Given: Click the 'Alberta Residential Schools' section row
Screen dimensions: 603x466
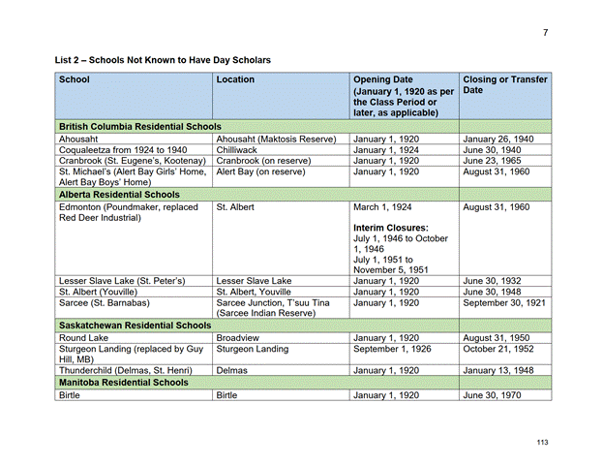Looking at the screenshot, I should click(117, 194).
